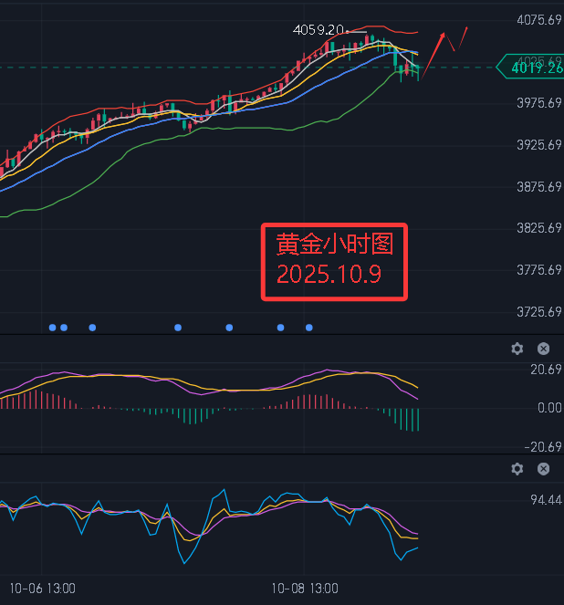The height and width of the screenshot is (605, 564).
Task: Click the leftmost blue event dot
Action: (52, 327)
